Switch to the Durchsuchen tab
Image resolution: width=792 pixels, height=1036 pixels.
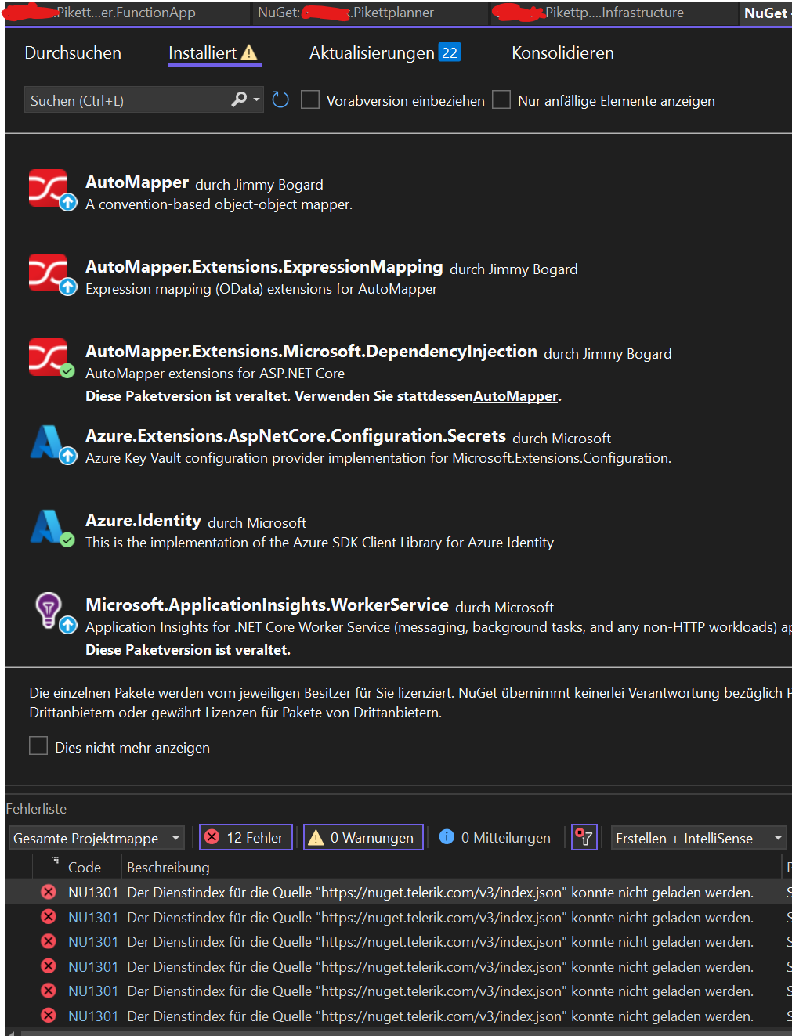[73, 52]
